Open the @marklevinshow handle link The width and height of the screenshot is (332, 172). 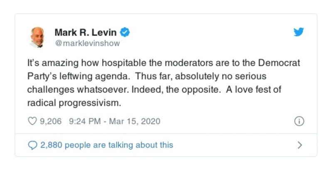(x=87, y=43)
